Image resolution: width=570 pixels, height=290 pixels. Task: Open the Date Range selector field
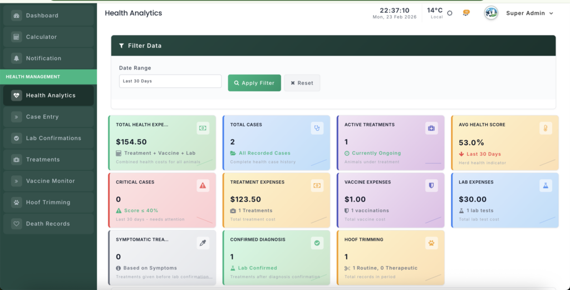(x=170, y=81)
